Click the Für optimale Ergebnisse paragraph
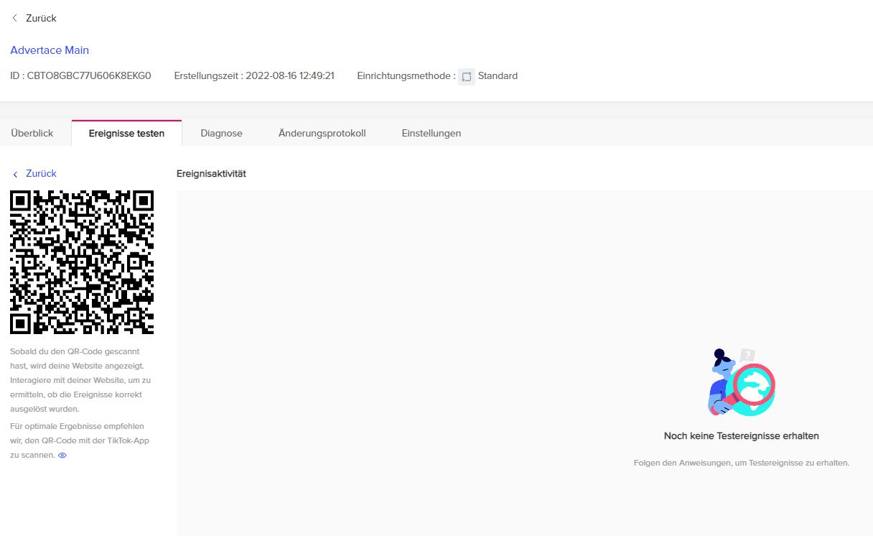The width and height of the screenshot is (873, 536). pyautogui.click(x=80, y=440)
